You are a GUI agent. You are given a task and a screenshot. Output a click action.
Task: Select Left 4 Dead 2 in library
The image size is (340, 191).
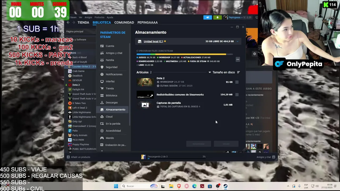[80, 108]
